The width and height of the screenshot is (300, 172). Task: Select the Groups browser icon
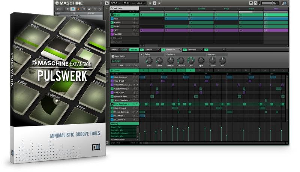click(73, 9)
